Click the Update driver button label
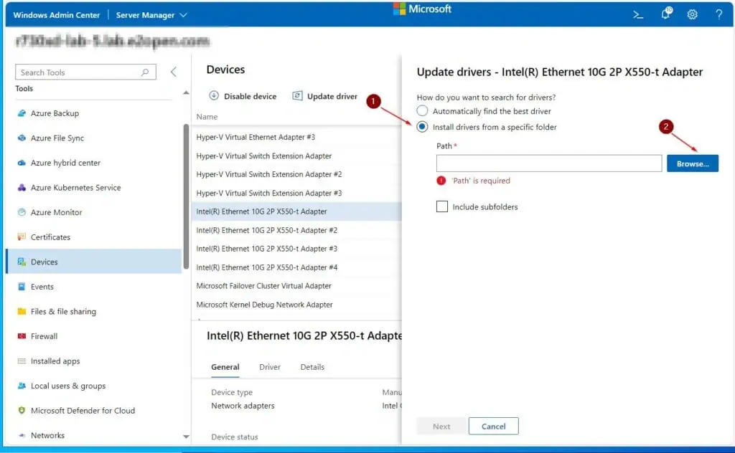735x453 pixels. tap(332, 96)
